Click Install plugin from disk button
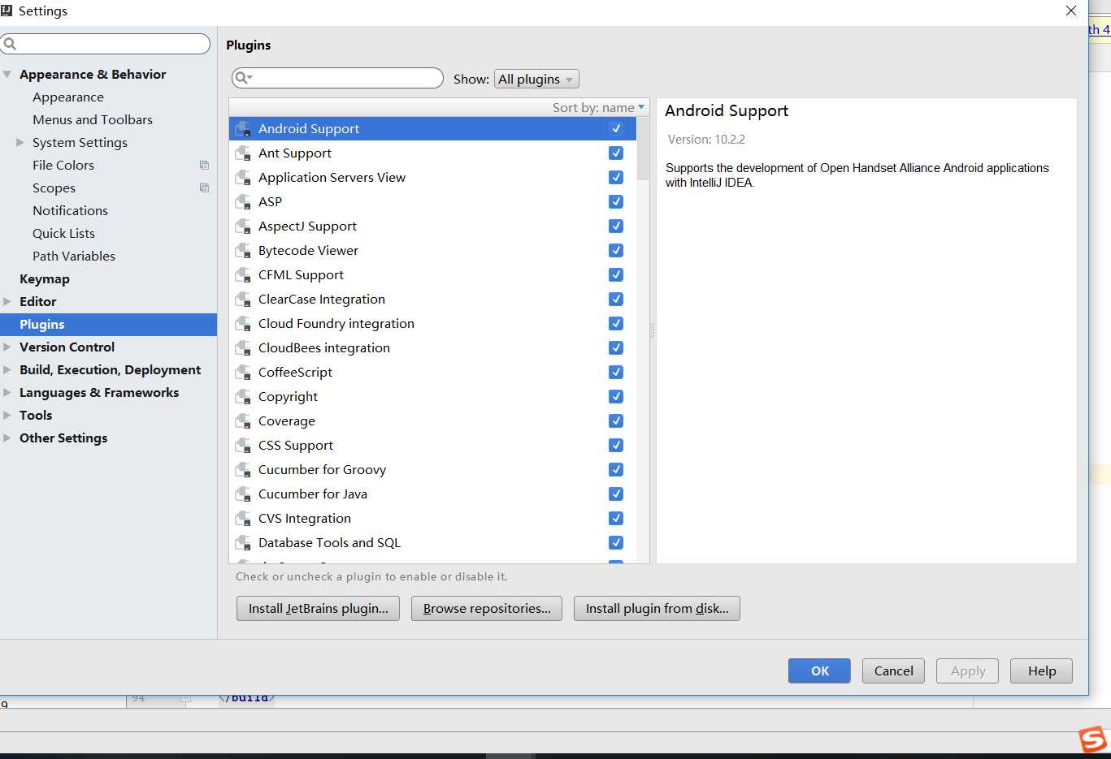This screenshot has width=1111, height=759. tap(657, 608)
